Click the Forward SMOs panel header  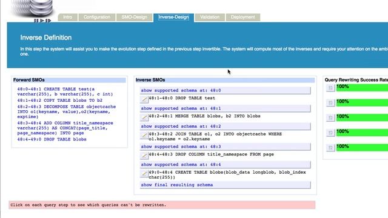click(x=69, y=80)
